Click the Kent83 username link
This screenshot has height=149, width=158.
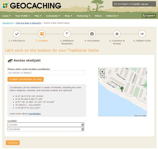[137, 4]
